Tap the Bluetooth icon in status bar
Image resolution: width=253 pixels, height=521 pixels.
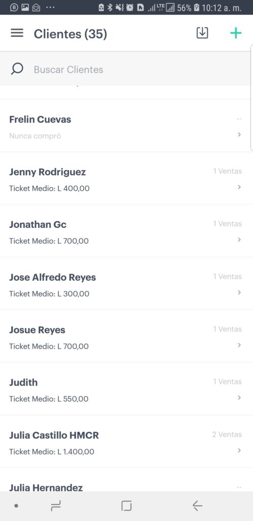click(x=110, y=8)
